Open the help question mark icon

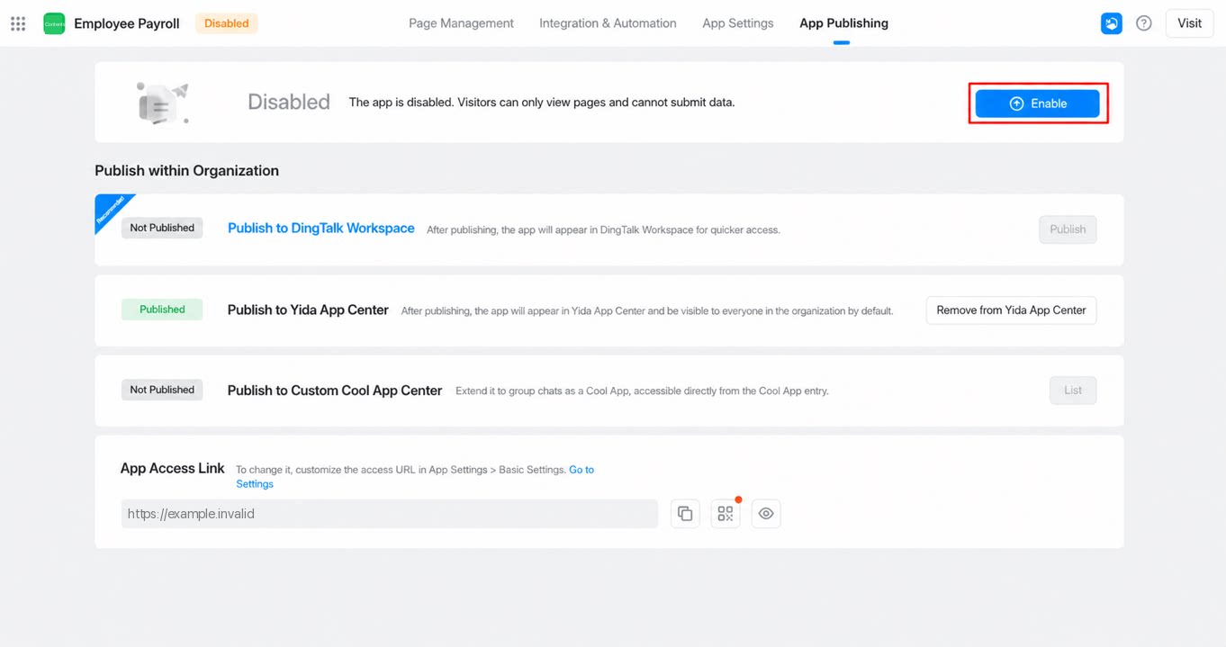tap(1144, 23)
